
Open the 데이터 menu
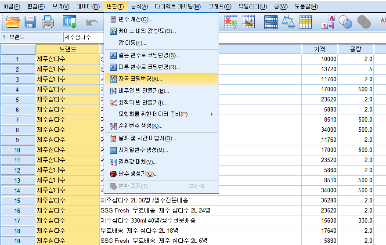[88, 7]
